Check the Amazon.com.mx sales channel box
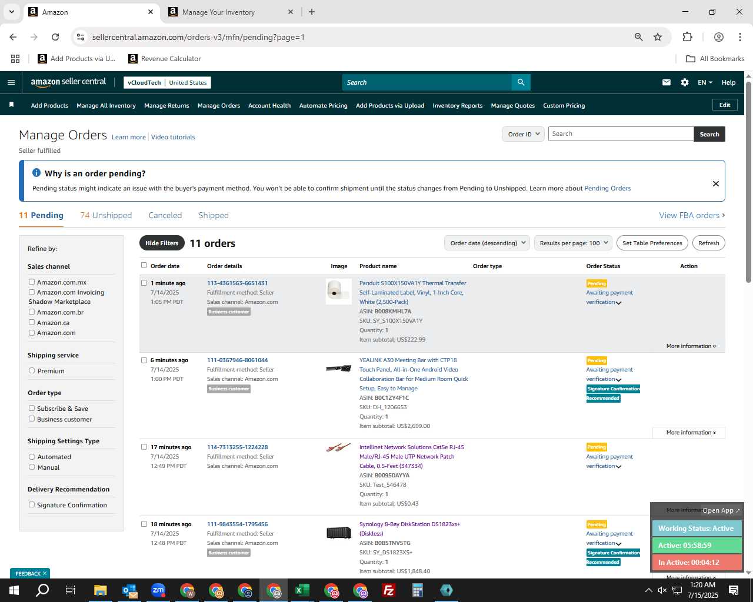 tap(32, 282)
